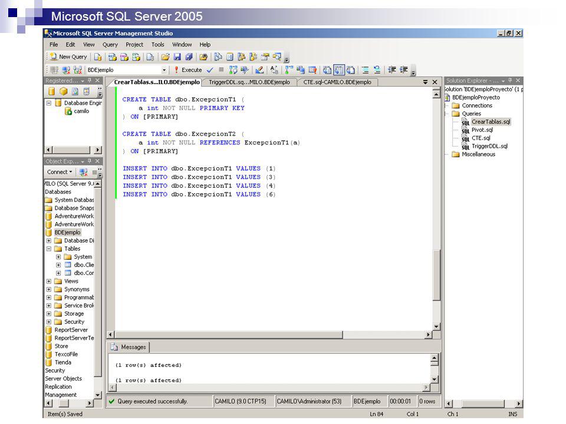The width and height of the screenshot is (566, 424).
Task: Select the Connections folder
Action: (477, 105)
